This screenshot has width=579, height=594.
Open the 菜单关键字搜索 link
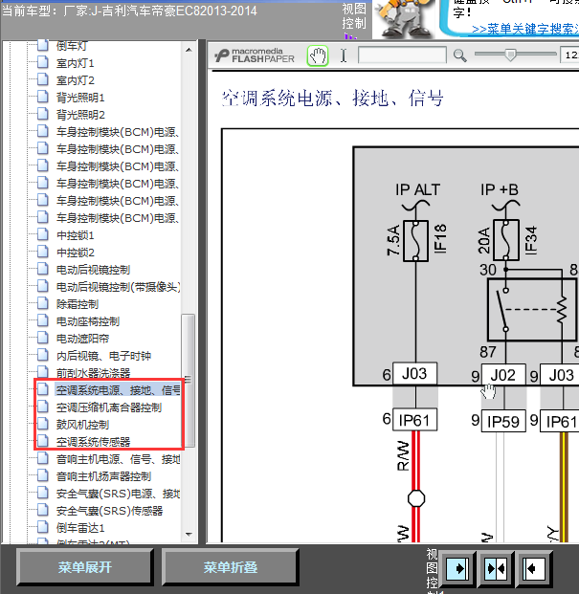click(525, 29)
